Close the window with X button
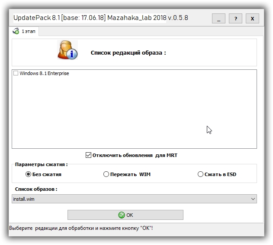 (x=252, y=18)
